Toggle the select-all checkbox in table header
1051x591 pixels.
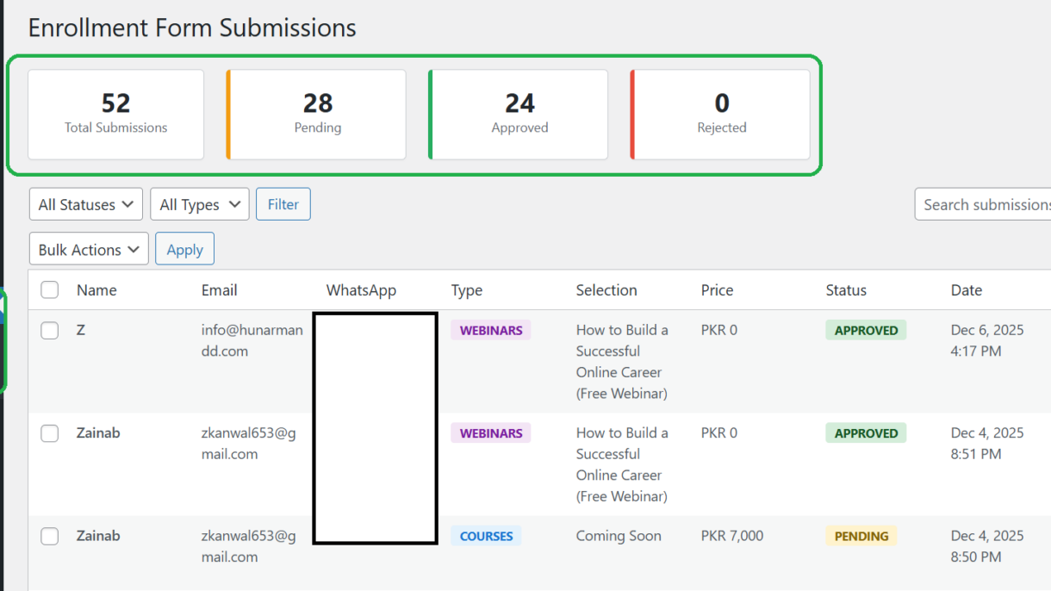pos(50,290)
